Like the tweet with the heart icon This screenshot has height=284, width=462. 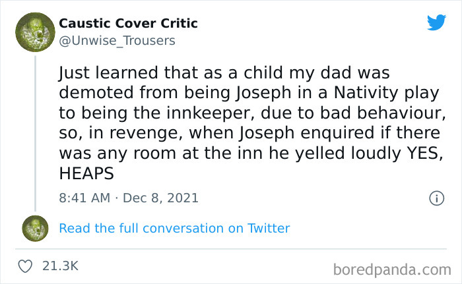click(26, 266)
